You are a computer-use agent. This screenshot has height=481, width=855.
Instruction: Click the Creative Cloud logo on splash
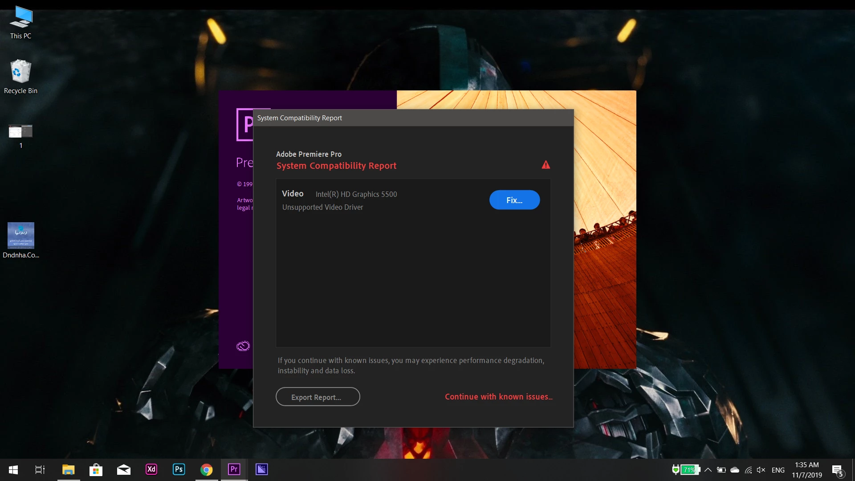click(x=243, y=346)
